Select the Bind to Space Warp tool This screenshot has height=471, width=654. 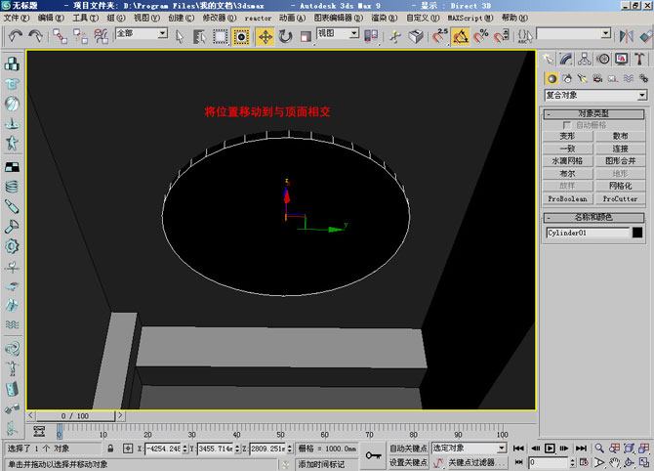click(101, 36)
